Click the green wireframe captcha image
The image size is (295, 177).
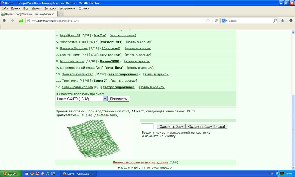click(93, 138)
